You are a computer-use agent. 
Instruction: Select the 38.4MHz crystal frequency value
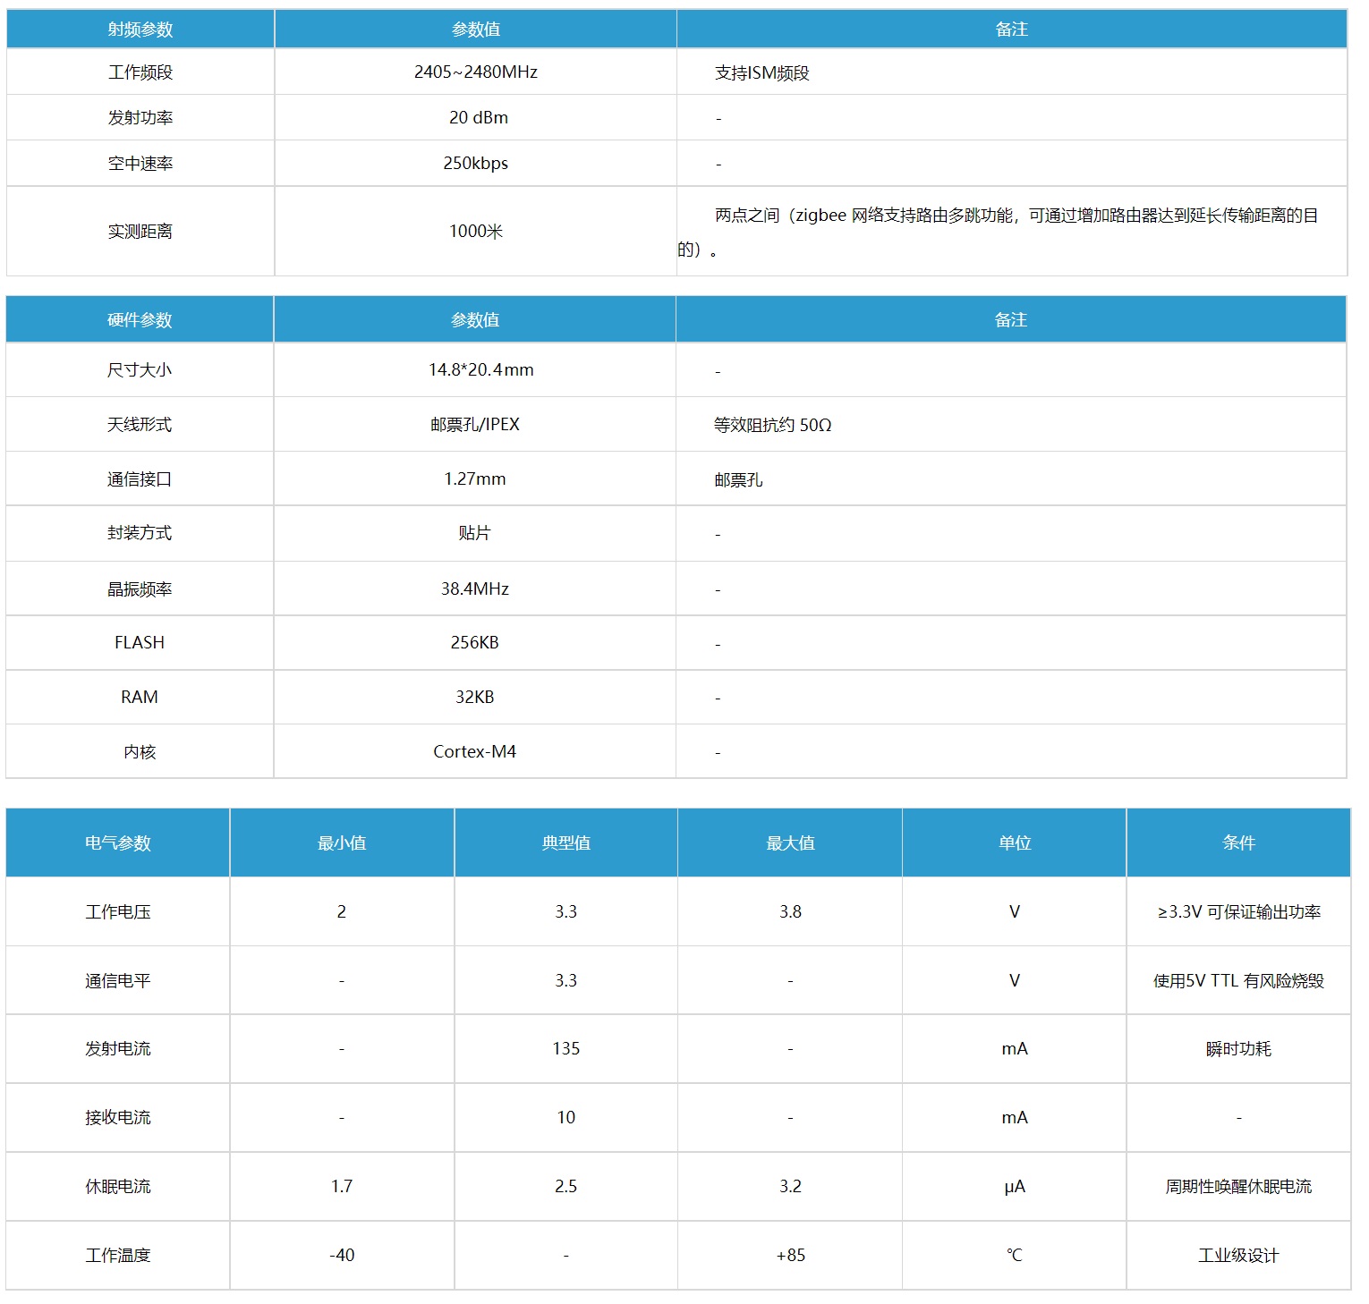474,588
